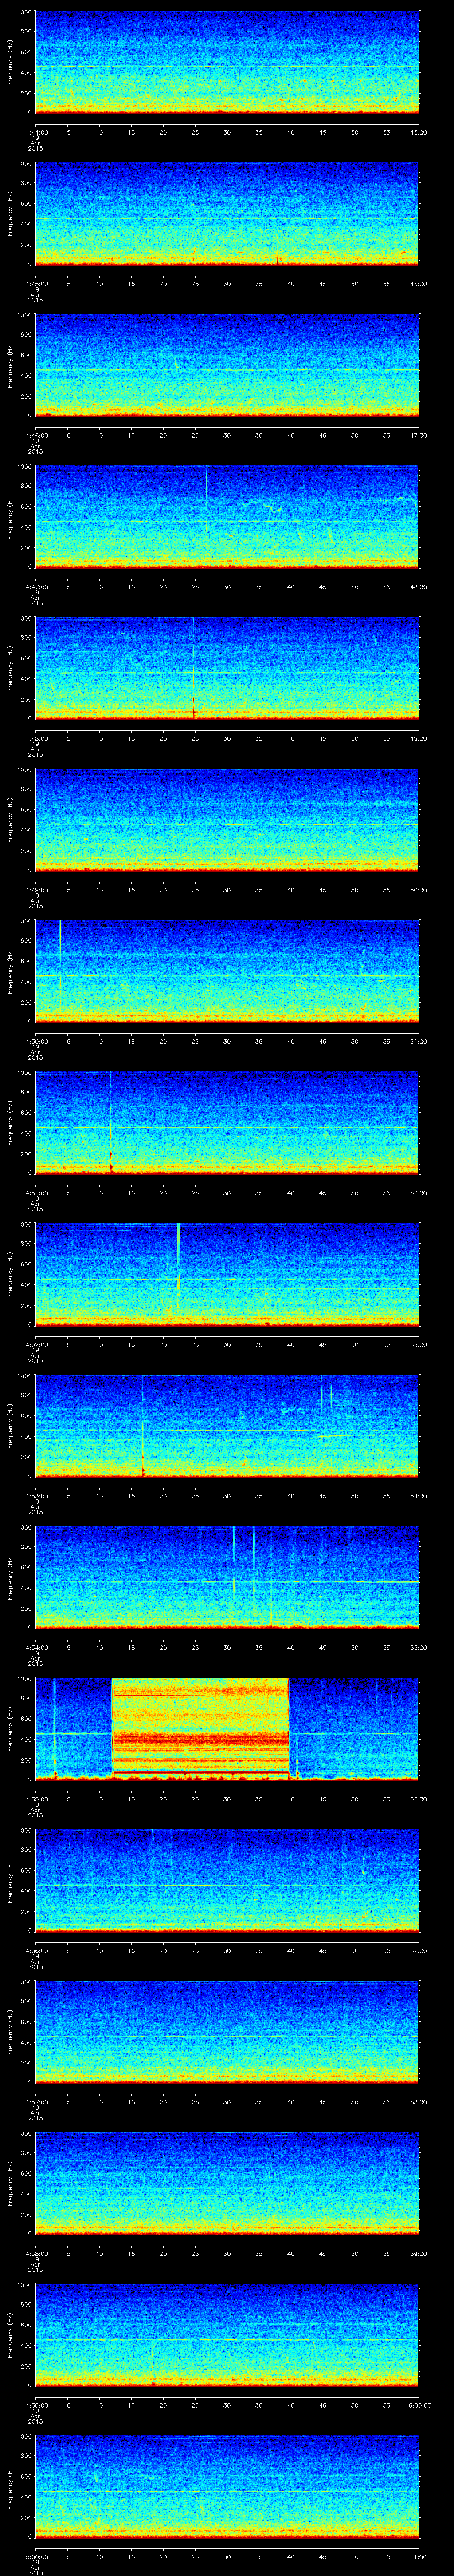Click the "1000" frequency tick of 4:44:00 panel
The image size is (454, 2576).
pos(24,13)
